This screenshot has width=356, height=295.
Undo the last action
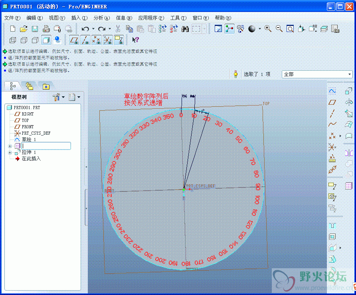click(85, 29)
